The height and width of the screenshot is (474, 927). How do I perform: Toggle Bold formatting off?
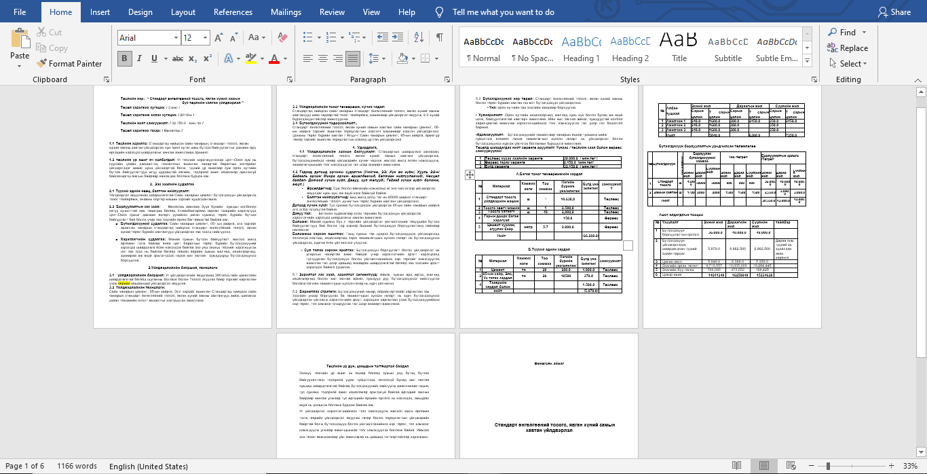pos(125,58)
